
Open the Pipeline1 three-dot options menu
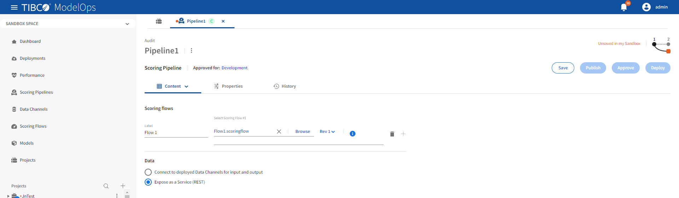point(191,51)
